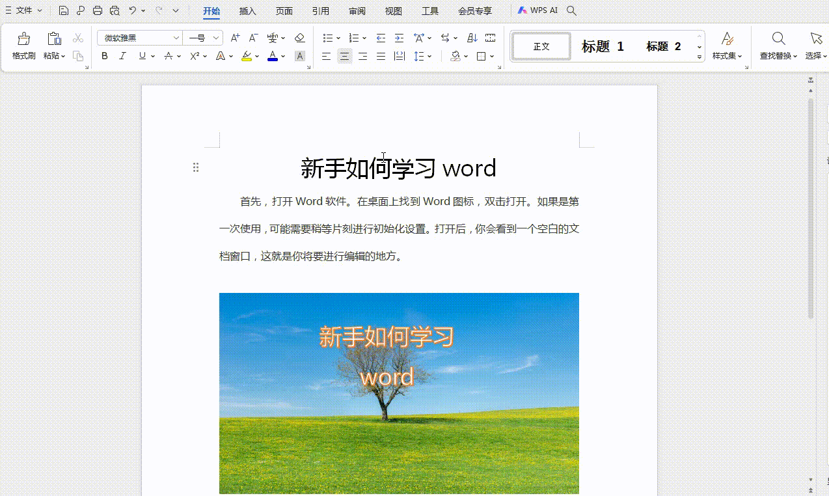Viewport: 829px width, 496px height.
Task: Toggle Italic formatting
Action: click(x=122, y=56)
